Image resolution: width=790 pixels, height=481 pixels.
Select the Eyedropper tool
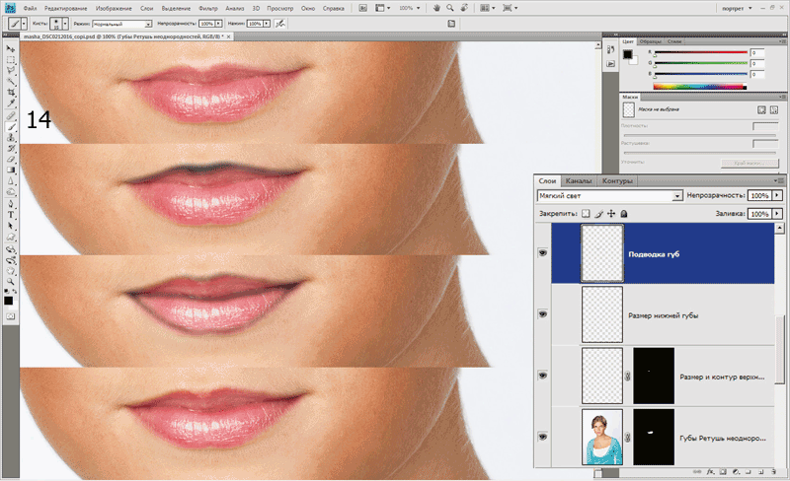click(x=10, y=103)
